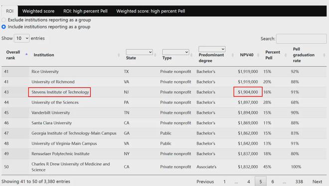
Task: Click the $1,904,000 NPV40 value
Action: click(248, 92)
